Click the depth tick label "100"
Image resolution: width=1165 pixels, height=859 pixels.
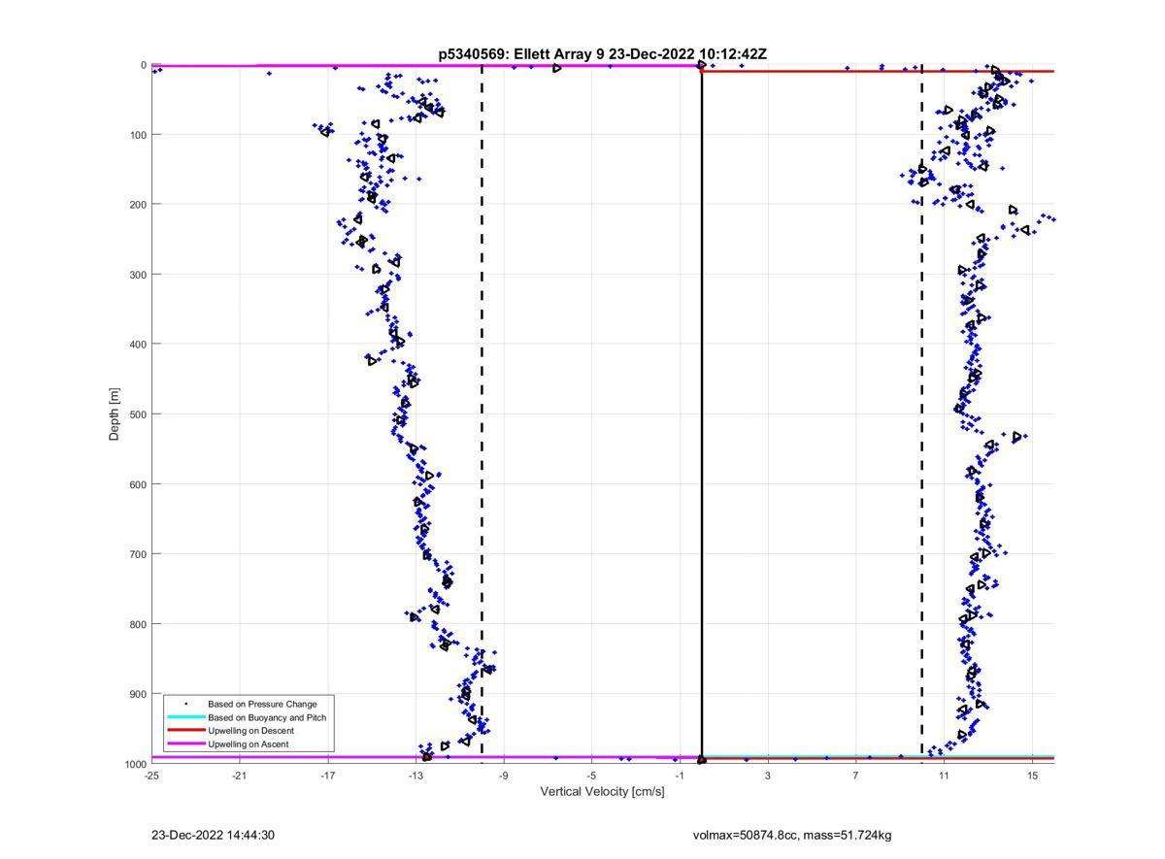138,134
